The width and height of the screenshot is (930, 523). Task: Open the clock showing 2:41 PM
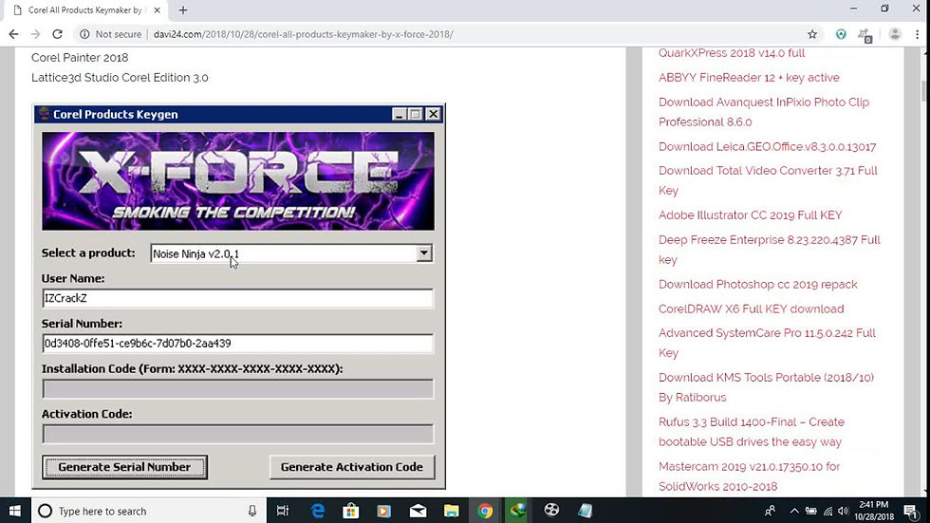click(x=874, y=511)
